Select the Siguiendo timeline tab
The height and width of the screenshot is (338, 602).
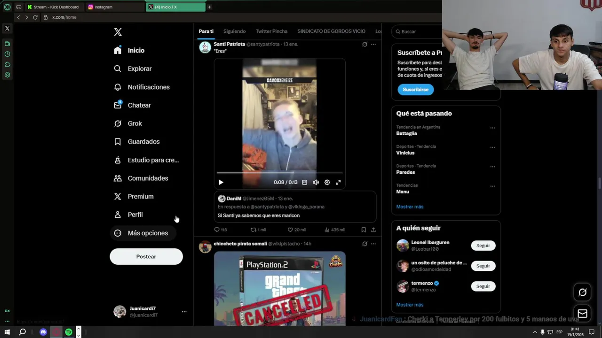pos(234,31)
